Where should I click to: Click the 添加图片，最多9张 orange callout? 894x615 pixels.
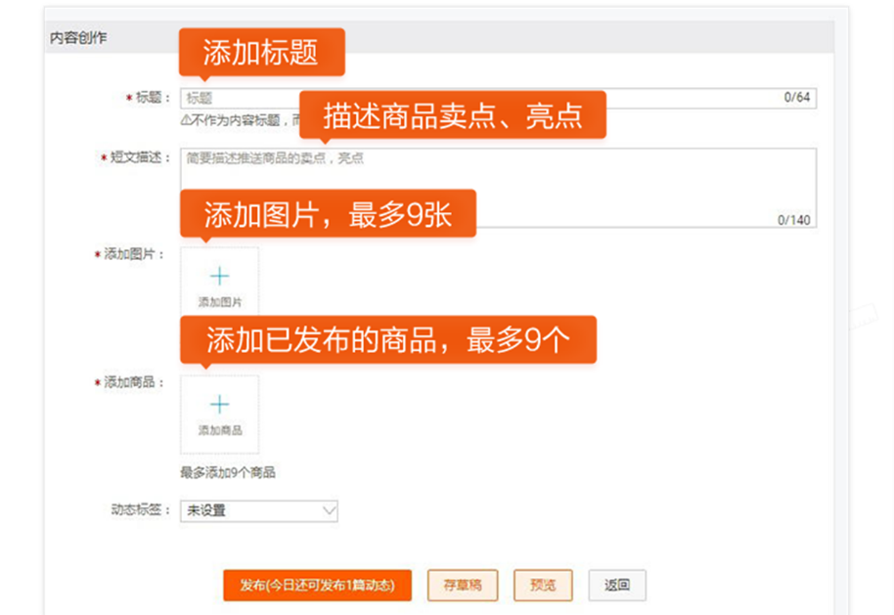328,214
